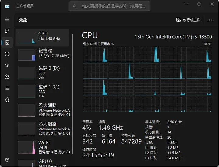The image size is (219, 167).
Task: Open the hamburger navigation menu
Action: pyautogui.click(x=7, y=20)
